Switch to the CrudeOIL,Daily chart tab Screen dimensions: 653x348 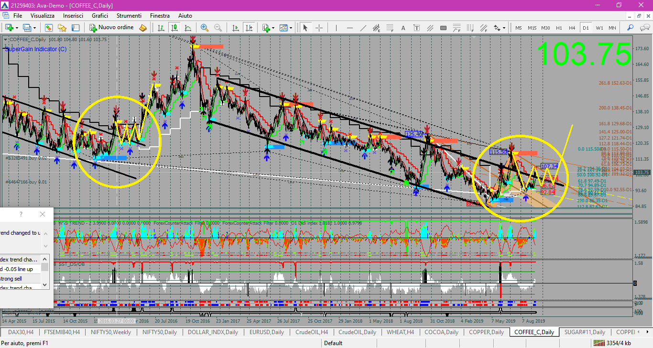click(x=358, y=332)
